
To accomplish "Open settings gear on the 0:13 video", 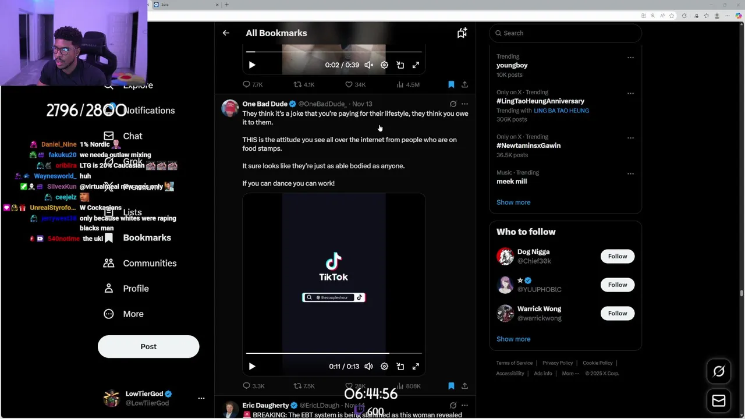I will pos(384,367).
